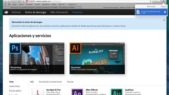Image resolution: width=169 pixels, height=95 pixels.
Task: Open Apple bookmark
Action: [14, 4]
